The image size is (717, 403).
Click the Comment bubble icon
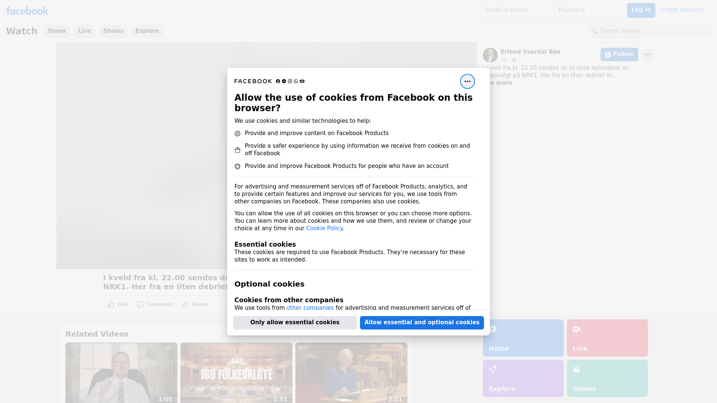click(140, 304)
